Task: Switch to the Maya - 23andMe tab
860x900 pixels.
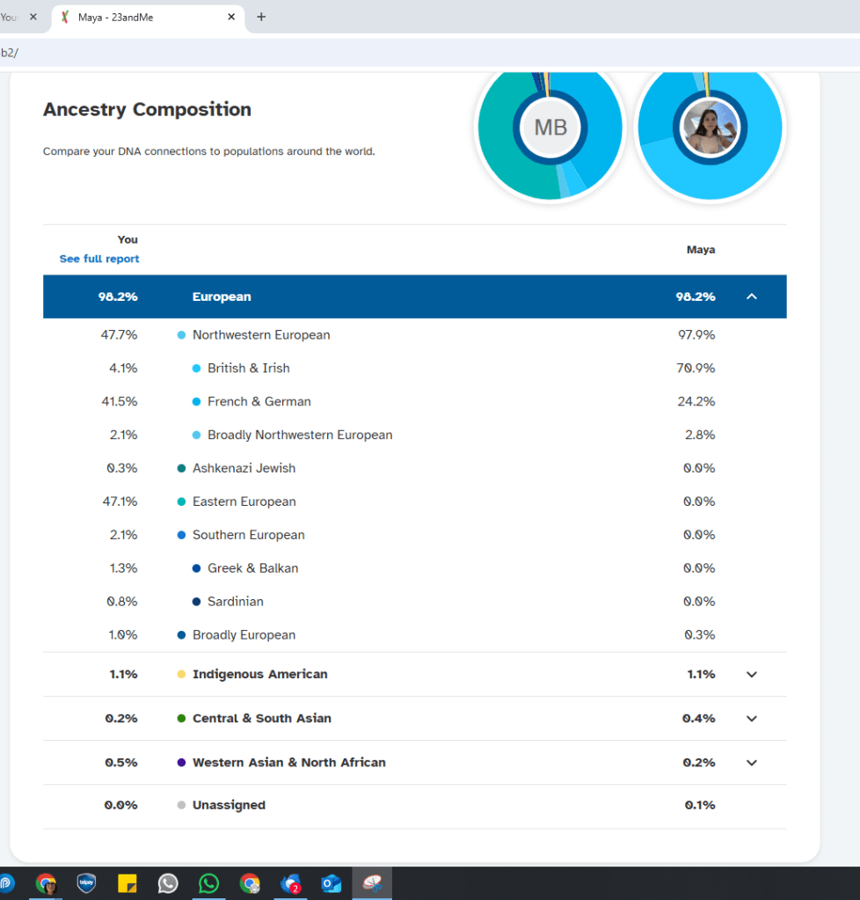Action: coord(141,17)
